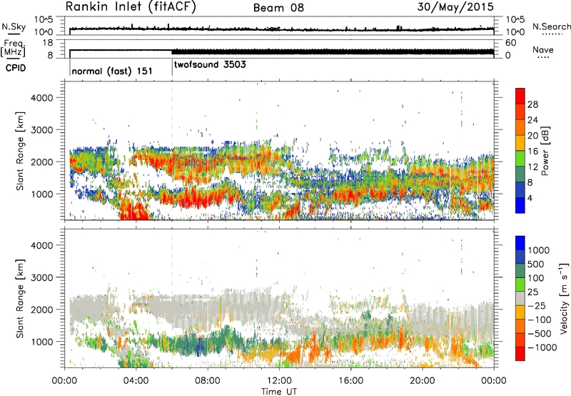Click the '28' tick on the Power colorbar

(x=532, y=104)
